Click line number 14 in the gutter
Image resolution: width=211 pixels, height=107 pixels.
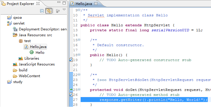point(75,35)
